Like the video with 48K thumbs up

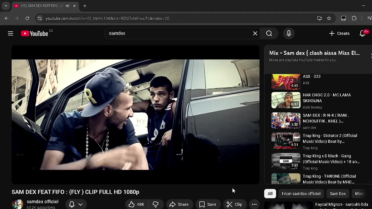coord(137,204)
